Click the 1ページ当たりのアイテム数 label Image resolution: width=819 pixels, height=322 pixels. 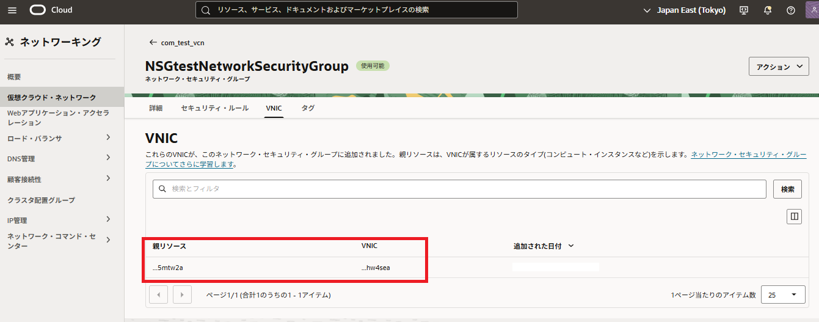[x=713, y=295]
